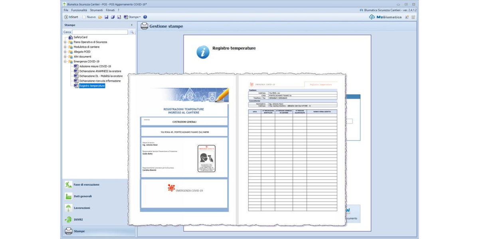Expand the Piano Operativo di Sicurezza node
The height and width of the screenshot is (239, 479).
pos(65,42)
